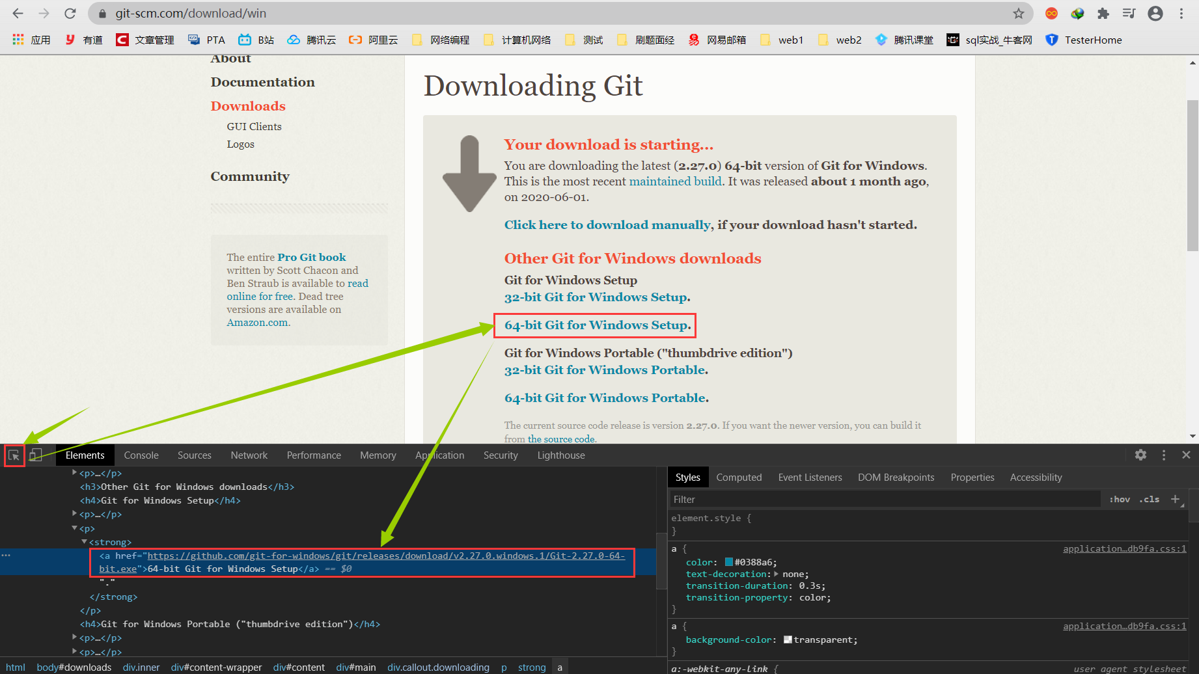Click the colorful globe extension icon
This screenshot has width=1199, height=674.
1077,13
